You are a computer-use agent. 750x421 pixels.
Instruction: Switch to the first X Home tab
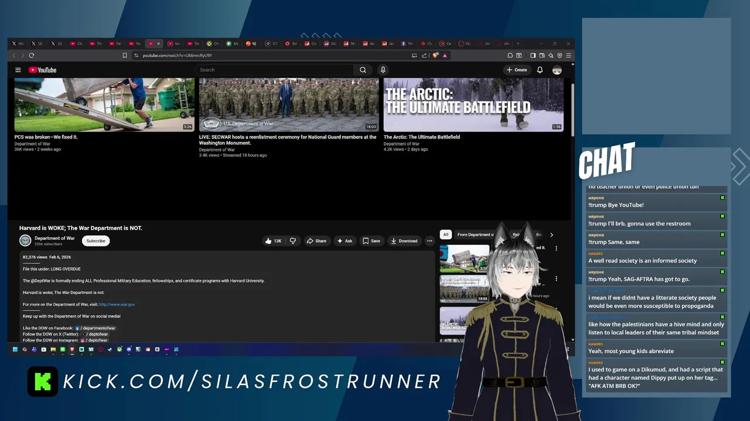(18, 43)
